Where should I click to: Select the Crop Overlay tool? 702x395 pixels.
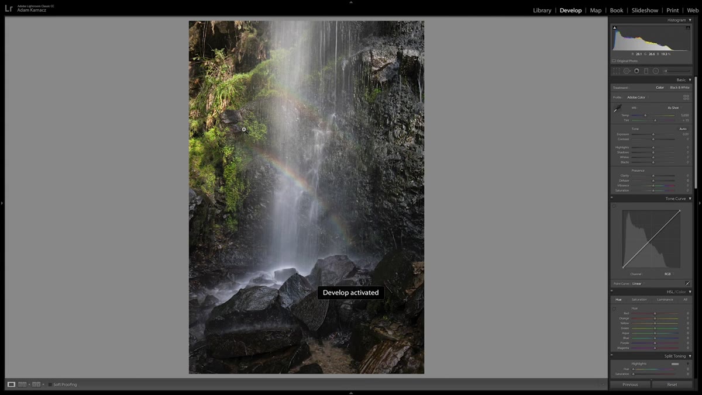(x=616, y=71)
